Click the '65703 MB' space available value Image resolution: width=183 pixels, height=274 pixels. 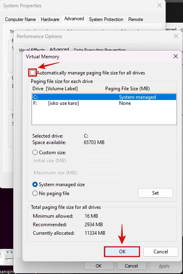94,142
